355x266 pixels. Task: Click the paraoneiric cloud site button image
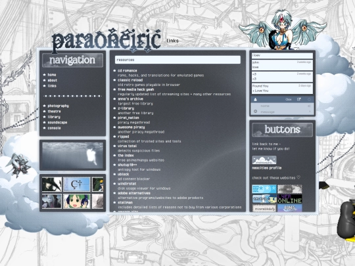(264, 160)
